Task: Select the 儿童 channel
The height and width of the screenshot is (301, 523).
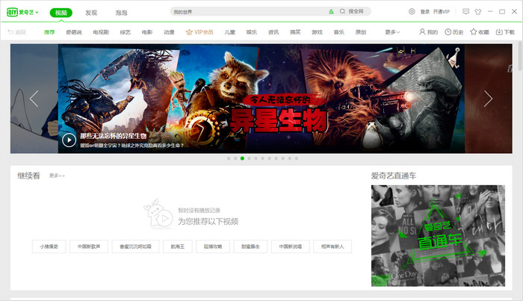Action: pos(230,32)
